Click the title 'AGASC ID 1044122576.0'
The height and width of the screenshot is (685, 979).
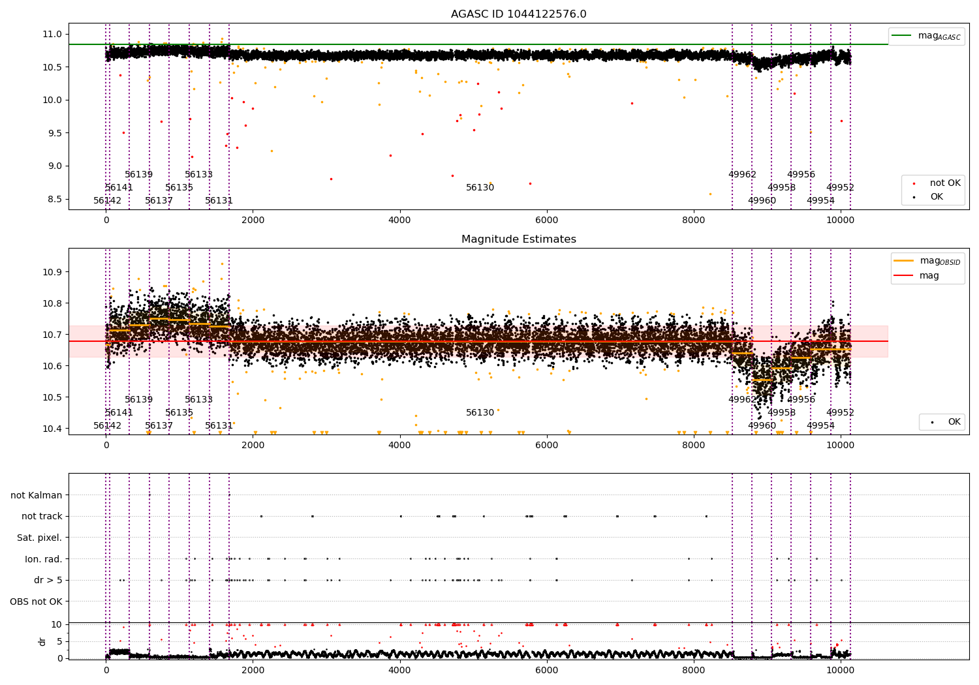518,14
